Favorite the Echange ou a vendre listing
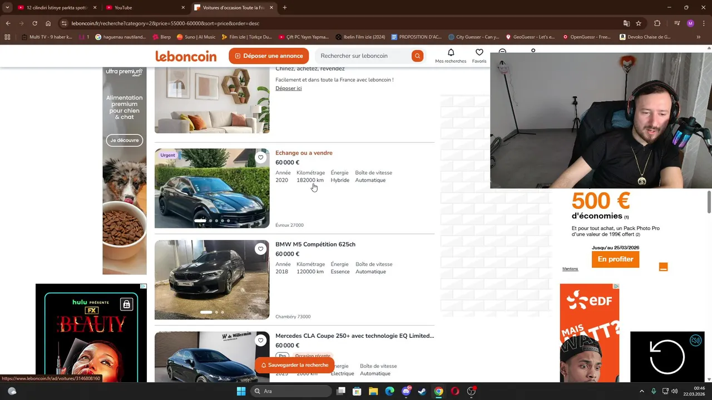This screenshot has height=400, width=712. pyautogui.click(x=260, y=157)
